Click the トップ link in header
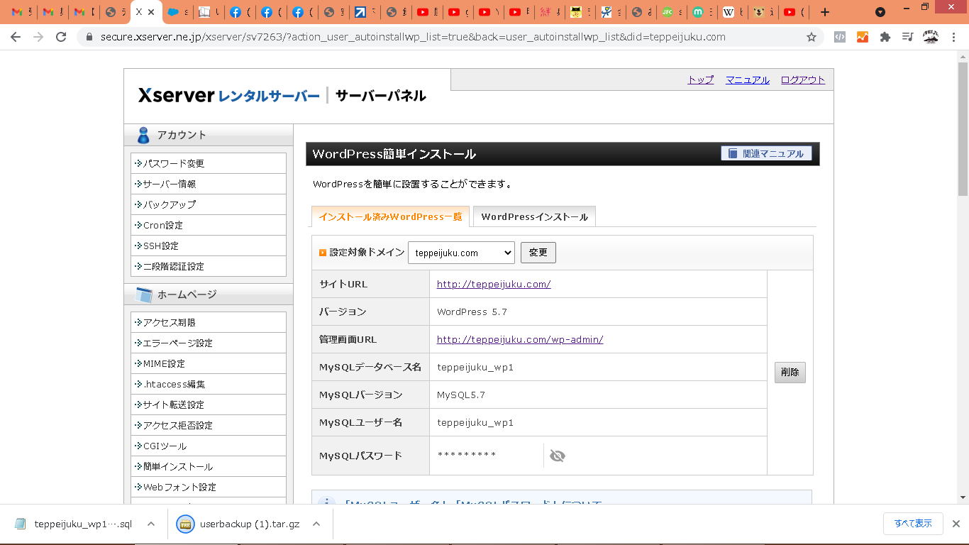The width and height of the screenshot is (969, 545). pos(701,79)
